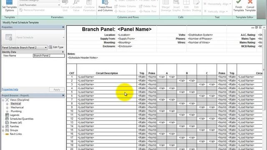
Task: Click Resize Row
Action: point(148,11)
